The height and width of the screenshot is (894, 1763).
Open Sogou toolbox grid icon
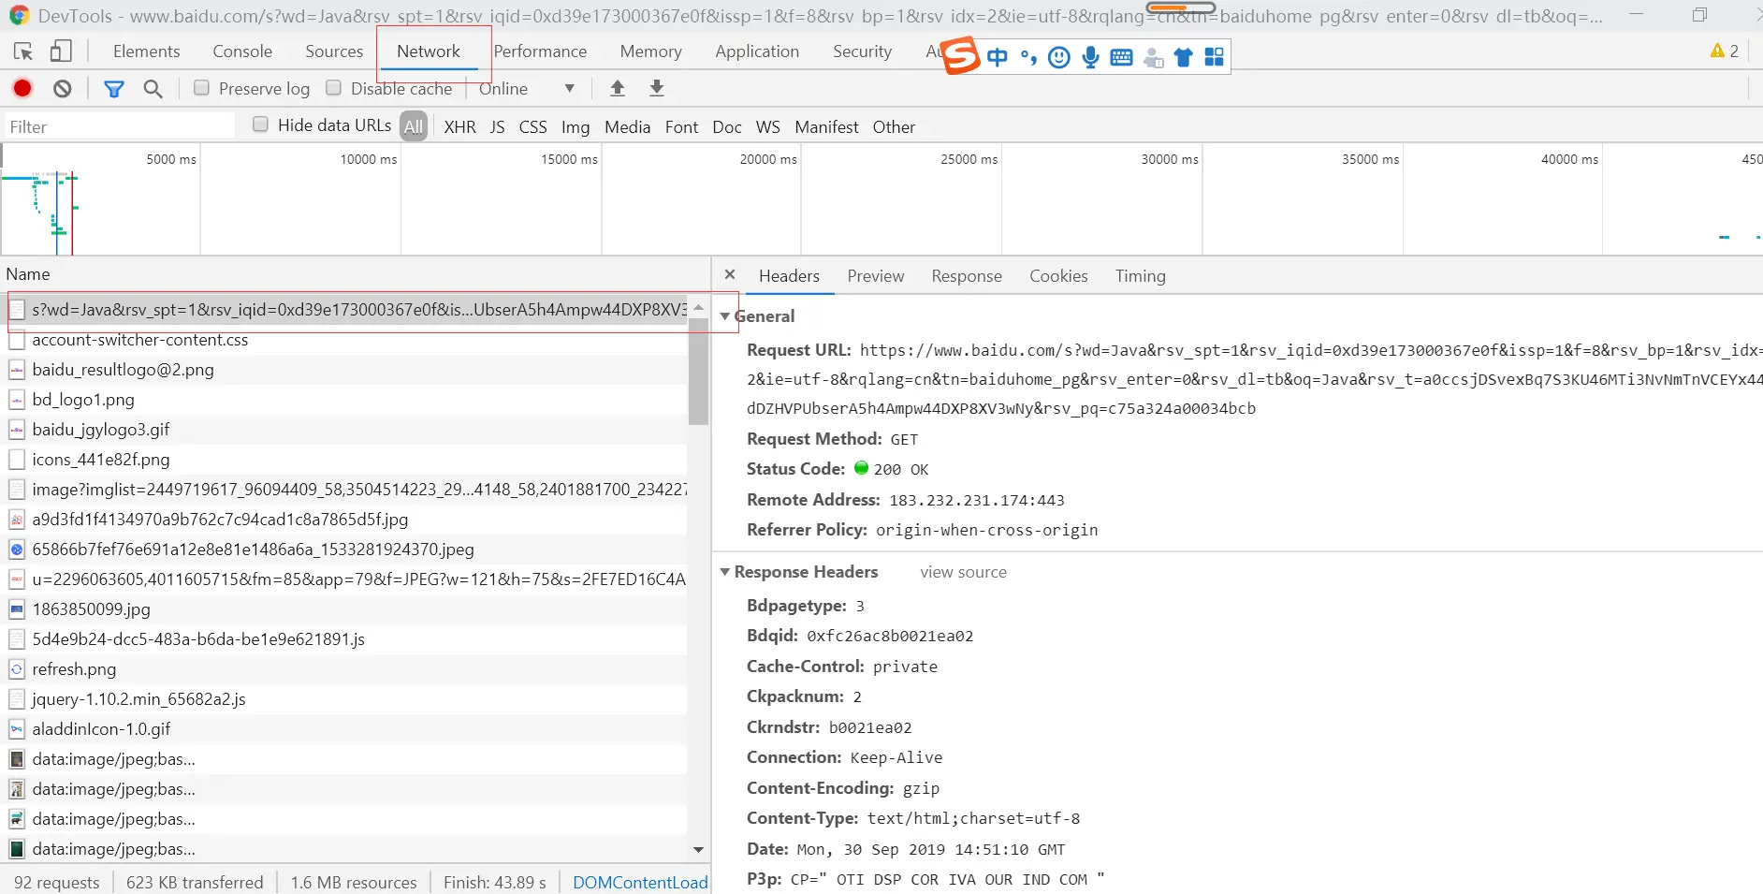click(1214, 58)
